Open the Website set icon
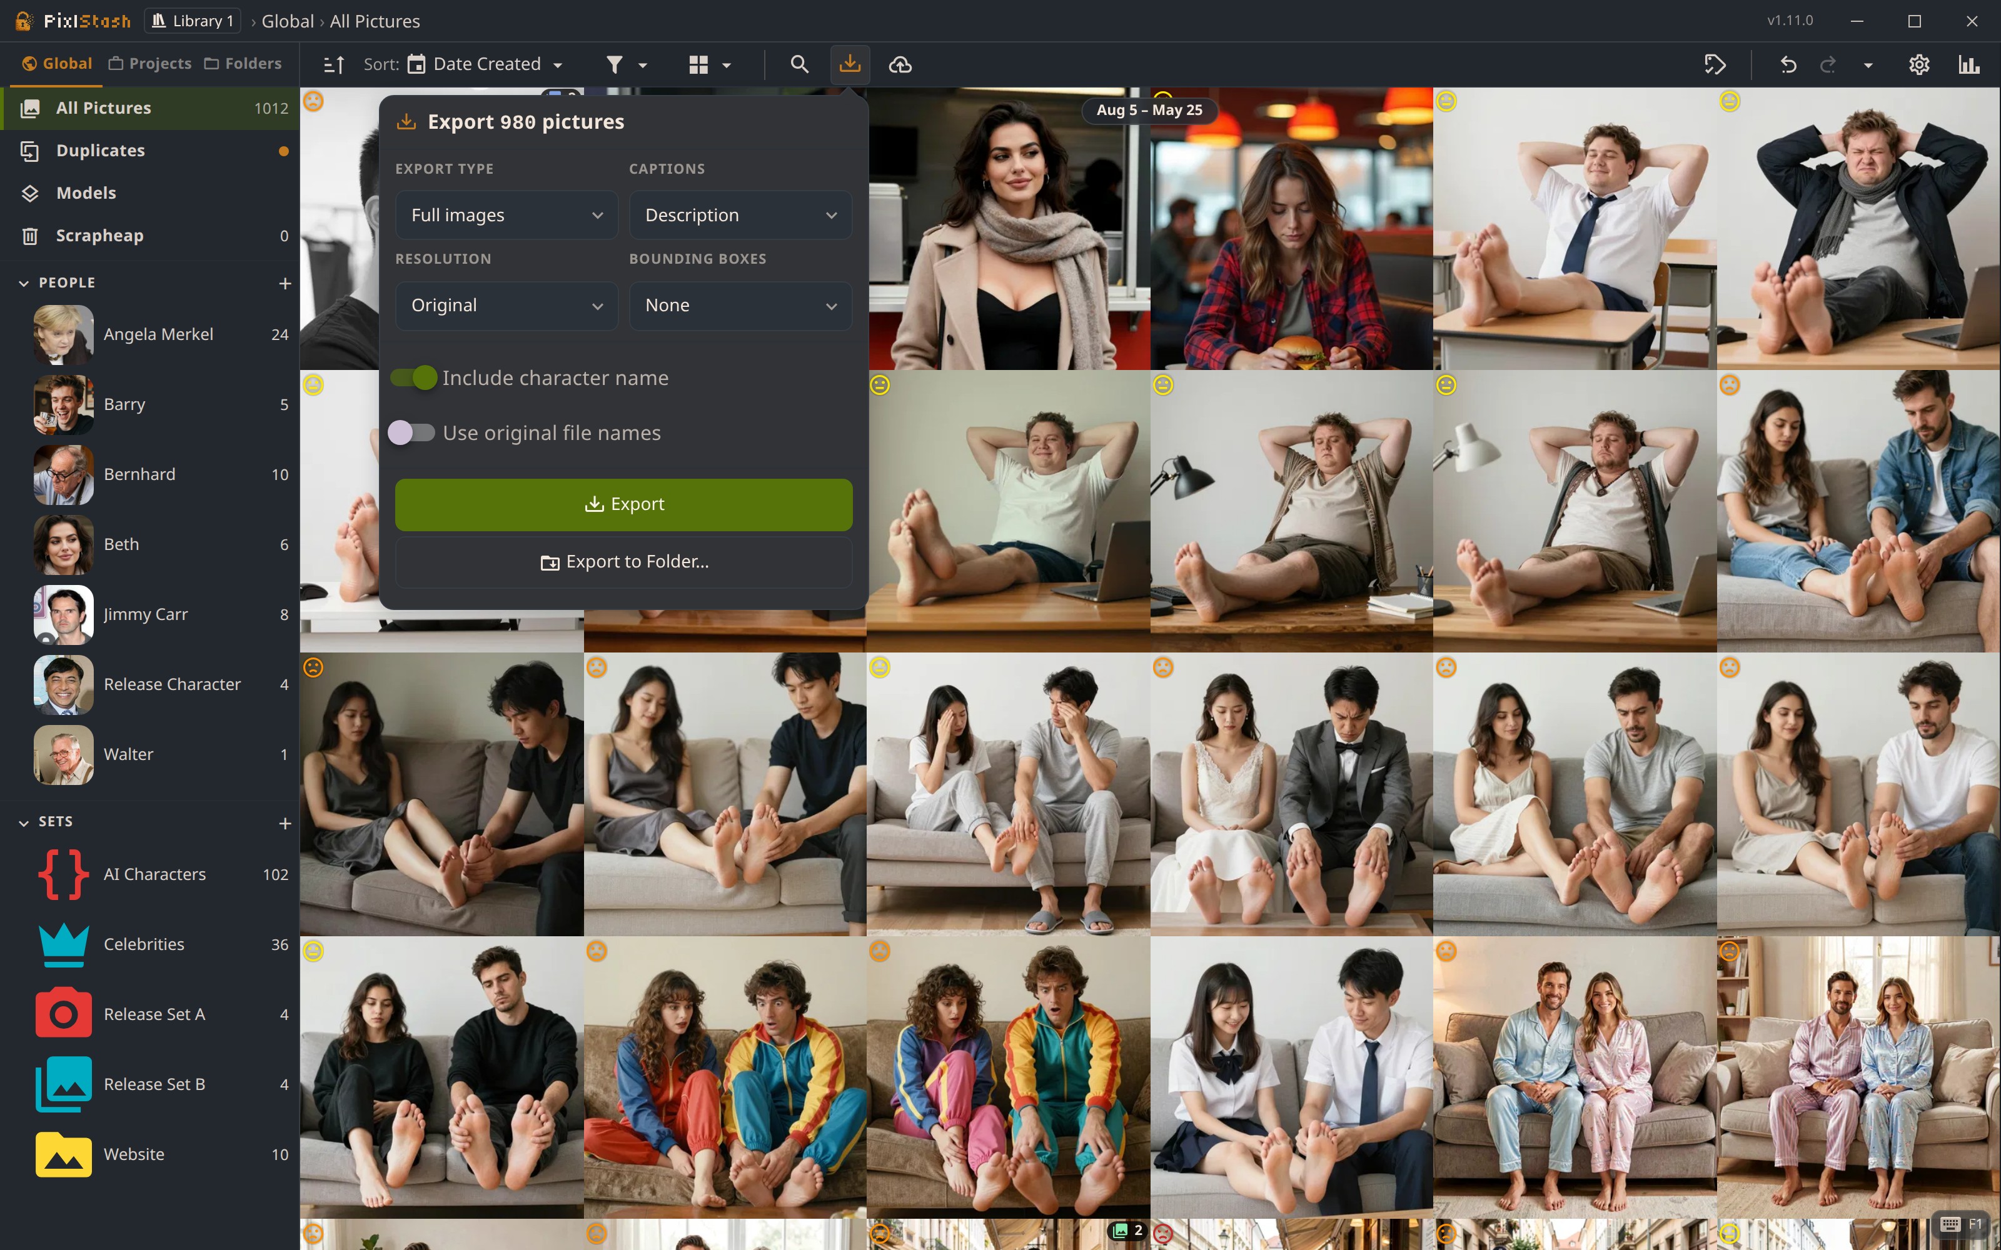The height and width of the screenshot is (1250, 2001). pyautogui.click(x=64, y=1154)
